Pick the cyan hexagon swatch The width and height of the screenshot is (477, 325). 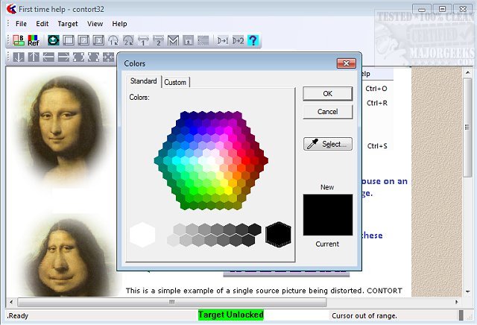point(176,160)
